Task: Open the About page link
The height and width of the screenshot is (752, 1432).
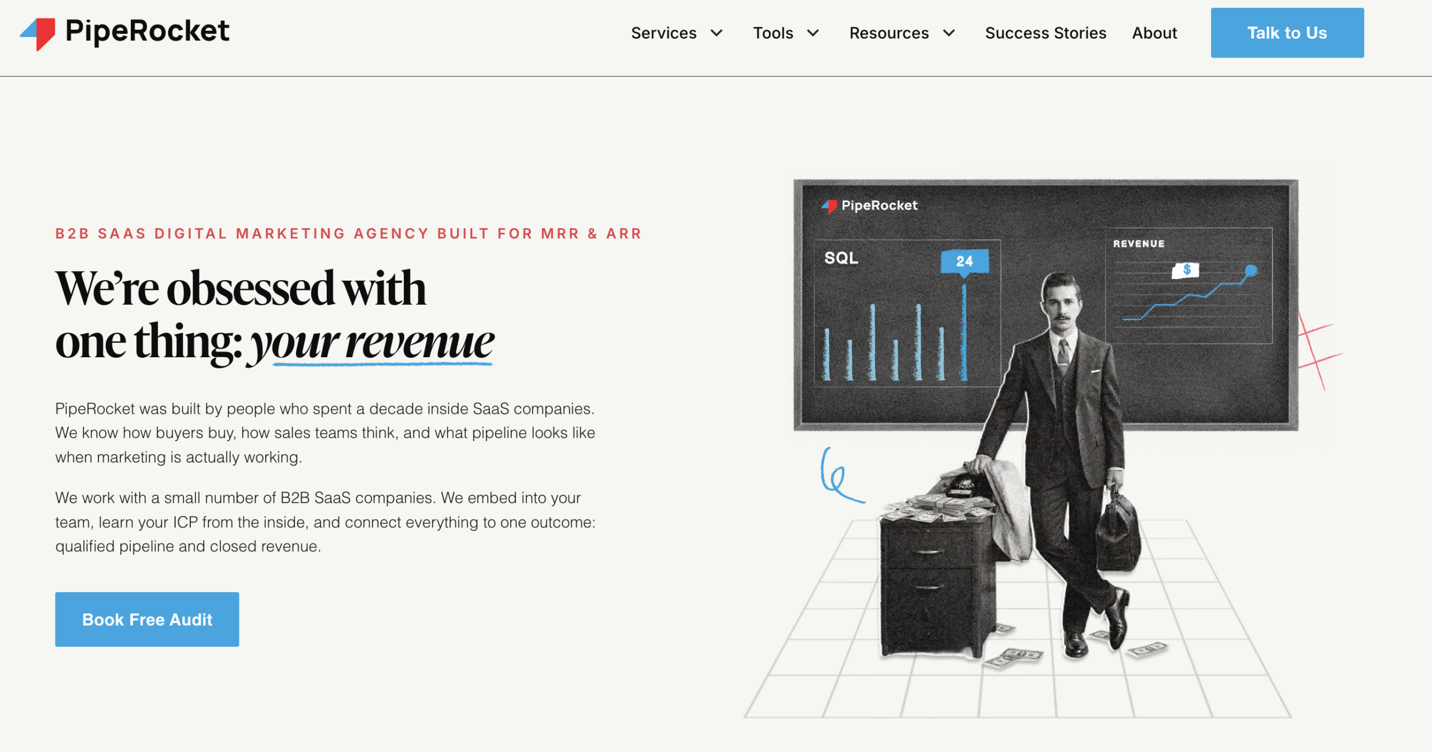Action: tap(1155, 33)
